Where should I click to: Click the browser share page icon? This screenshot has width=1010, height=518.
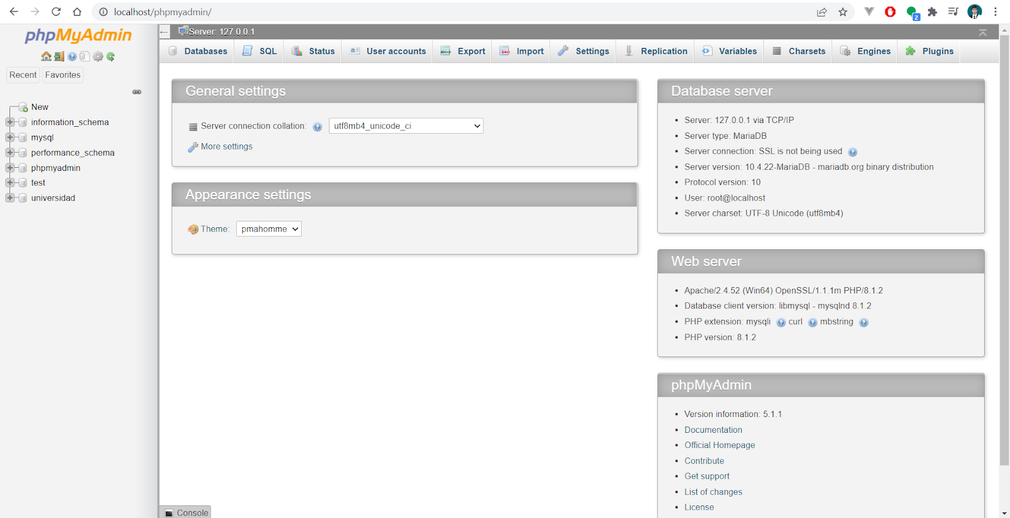point(822,12)
